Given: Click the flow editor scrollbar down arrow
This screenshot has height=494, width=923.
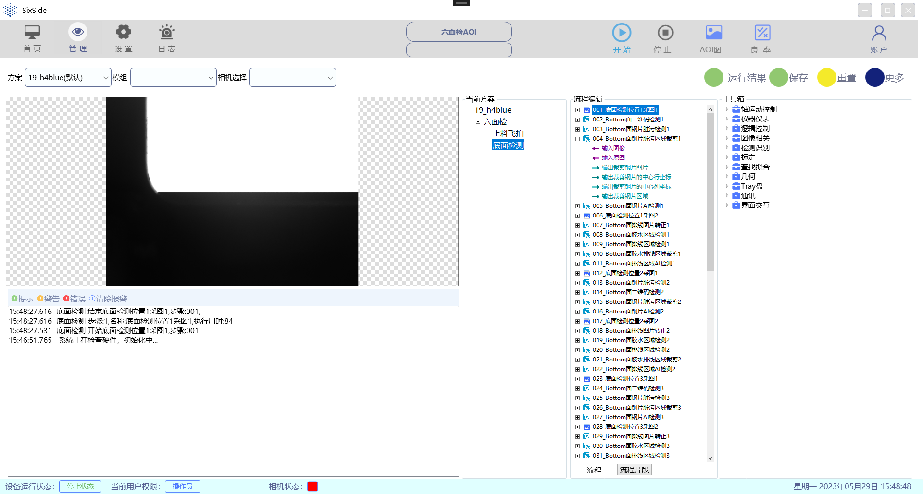Looking at the screenshot, I should tap(710, 458).
